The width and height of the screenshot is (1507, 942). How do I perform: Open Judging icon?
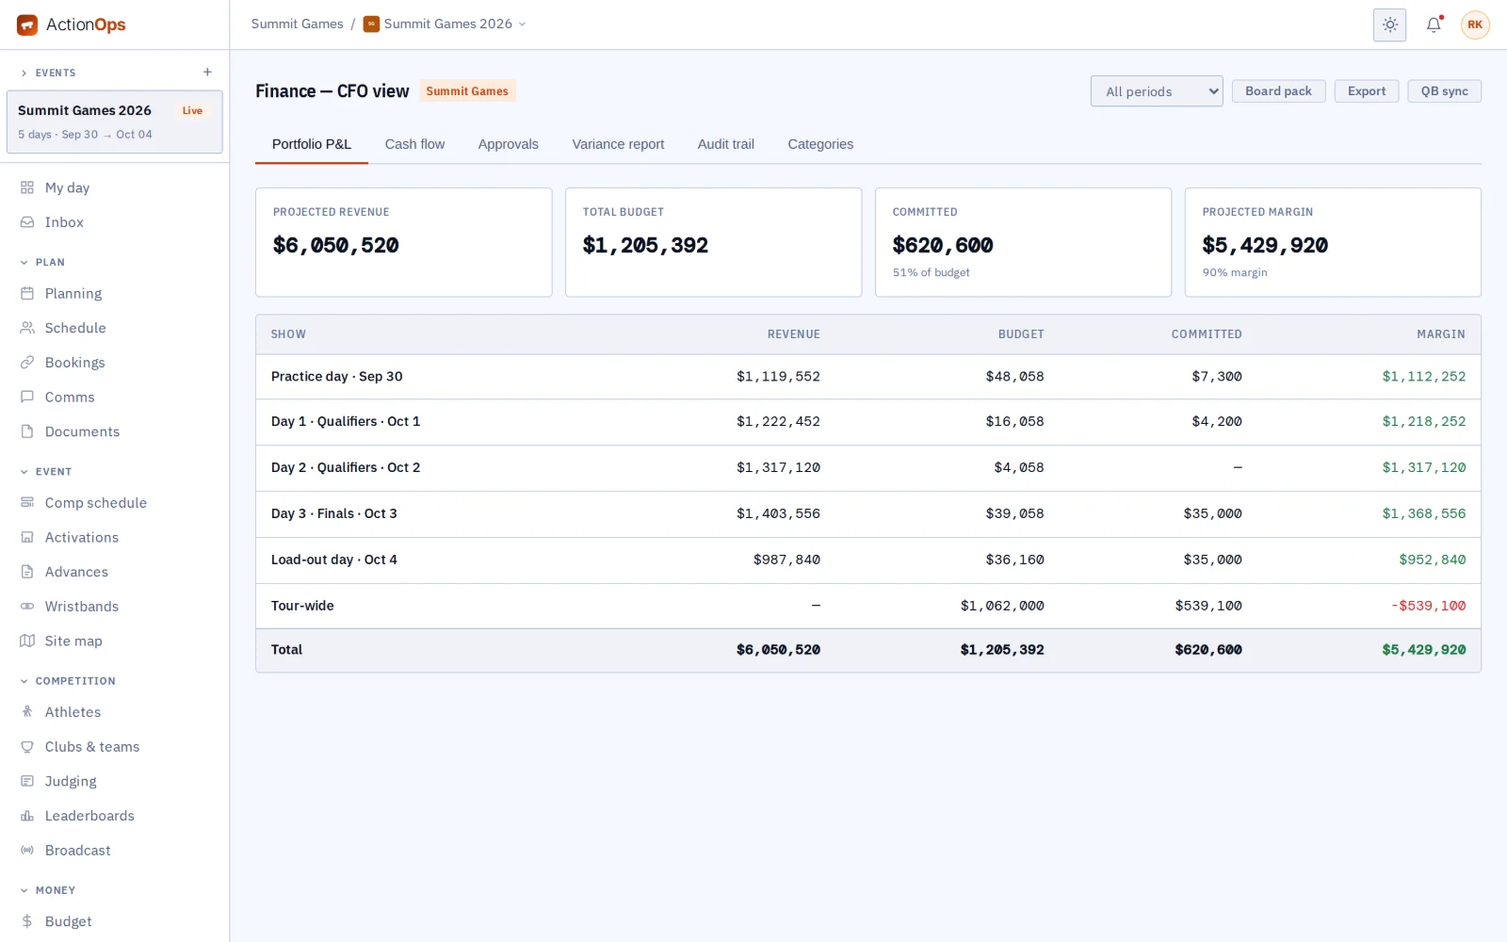(27, 781)
